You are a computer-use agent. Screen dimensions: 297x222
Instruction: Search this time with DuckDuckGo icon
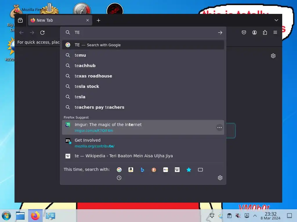click(x=154, y=170)
